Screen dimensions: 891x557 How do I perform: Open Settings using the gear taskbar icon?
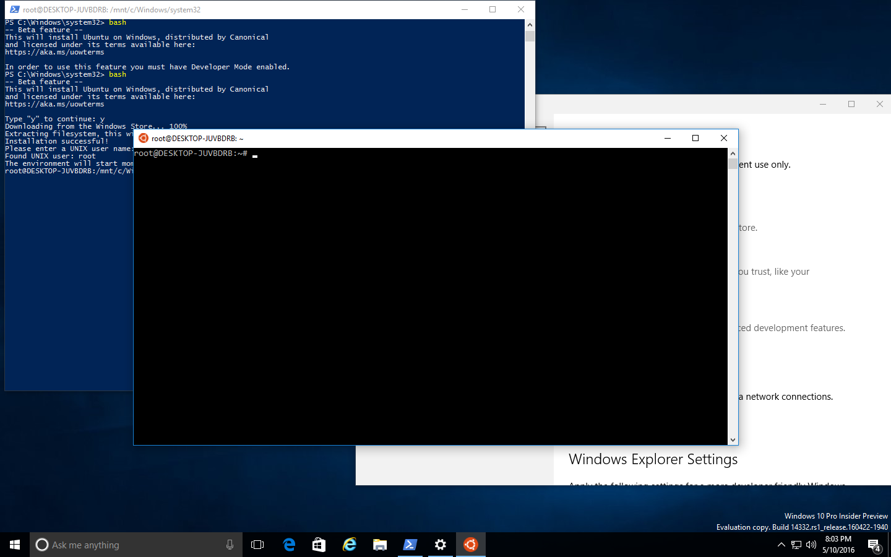[440, 545]
